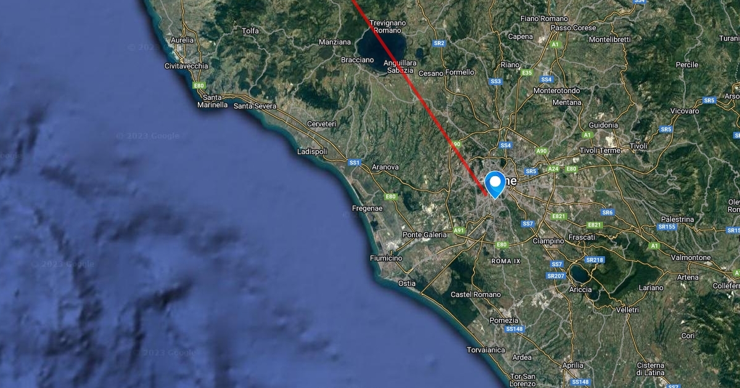Select the Cerveteri town label

tap(323, 124)
